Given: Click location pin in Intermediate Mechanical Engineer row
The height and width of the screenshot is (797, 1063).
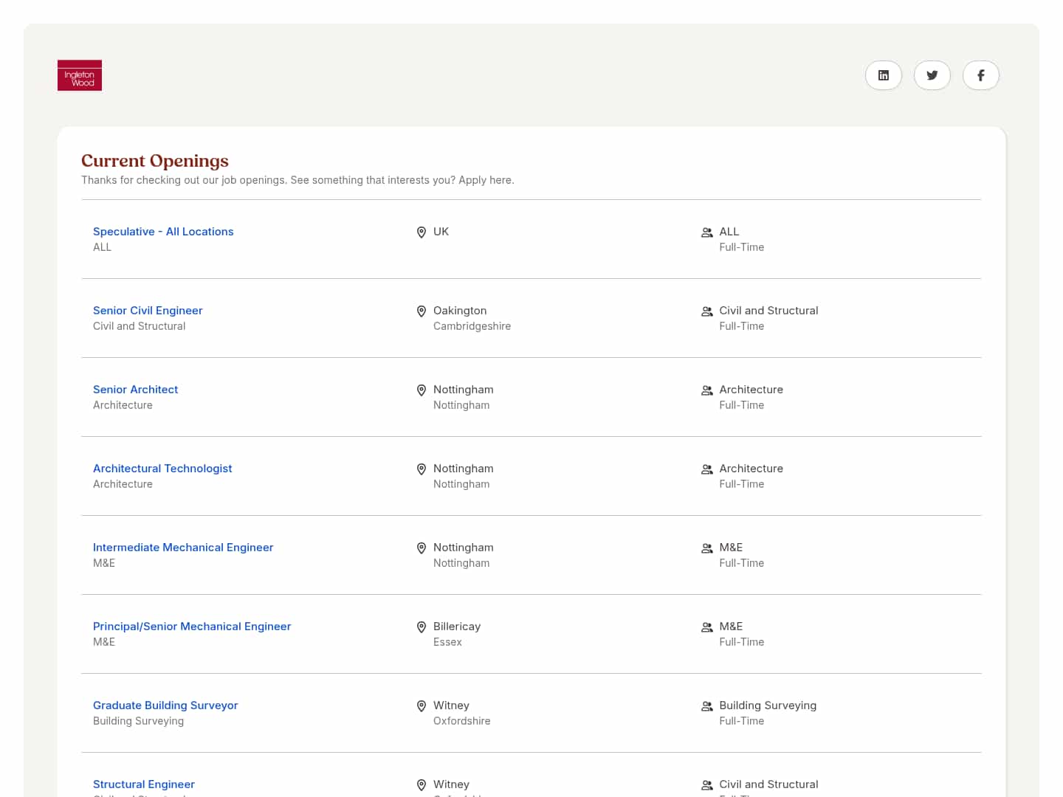Looking at the screenshot, I should (x=422, y=548).
